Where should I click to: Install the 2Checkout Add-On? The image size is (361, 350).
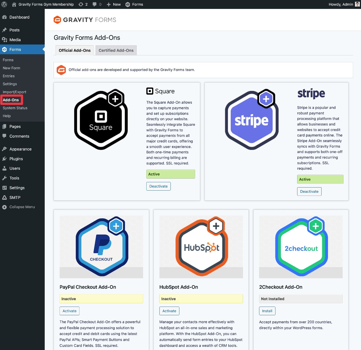click(x=267, y=311)
